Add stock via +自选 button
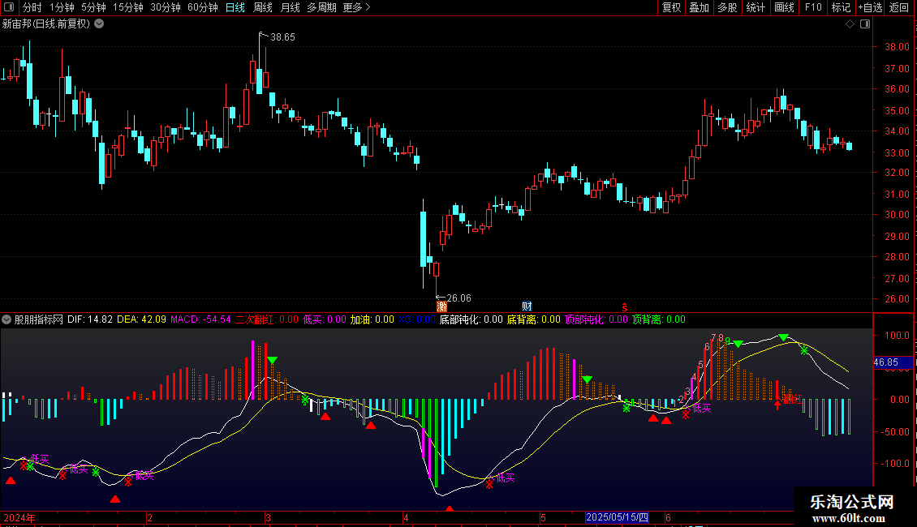Image resolution: width=917 pixels, height=527 pixels. pos(870,7)
